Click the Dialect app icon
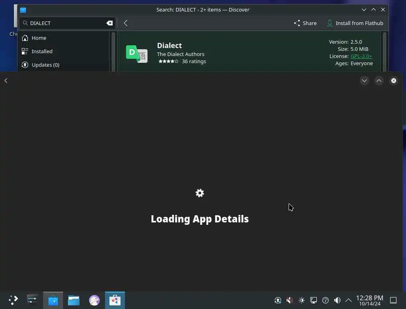The image size is (406, 309). click(137, 54)
